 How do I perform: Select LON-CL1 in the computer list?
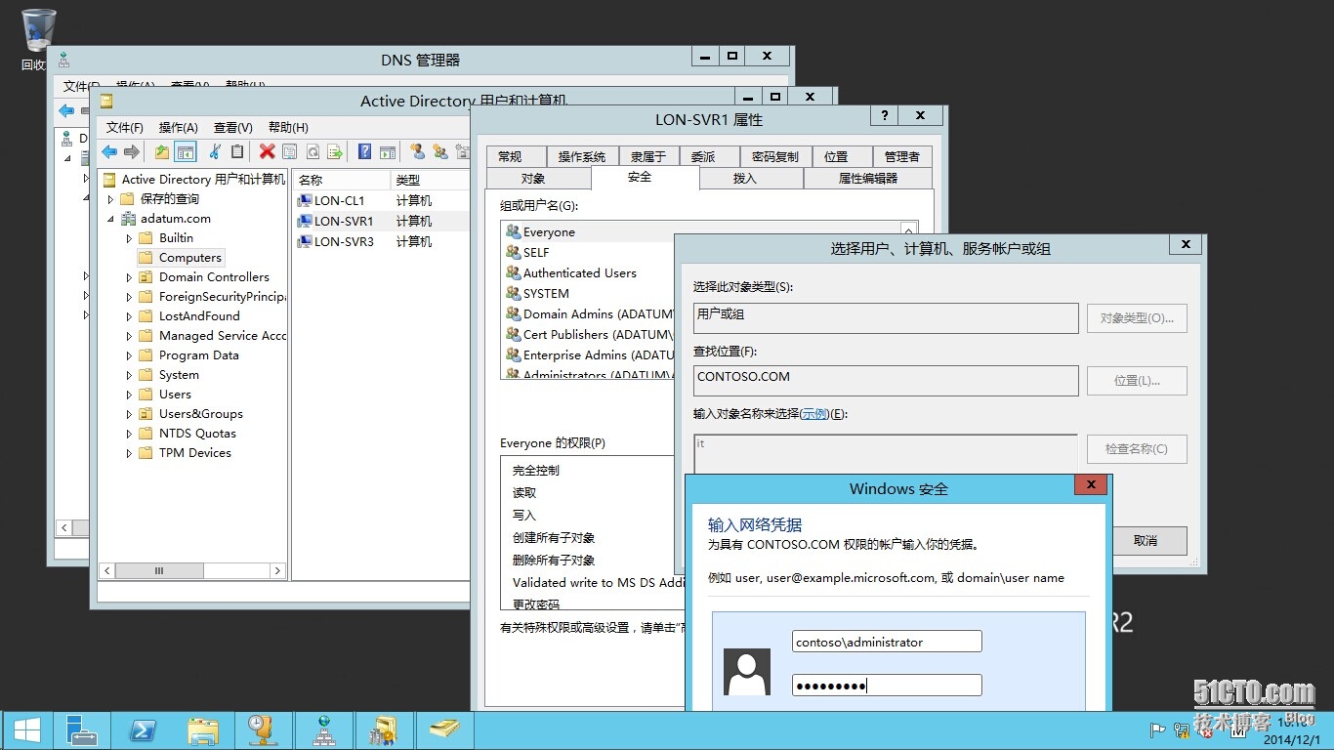pos(338,200)
